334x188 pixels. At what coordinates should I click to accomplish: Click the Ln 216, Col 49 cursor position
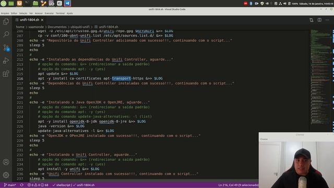coord(238,185)
